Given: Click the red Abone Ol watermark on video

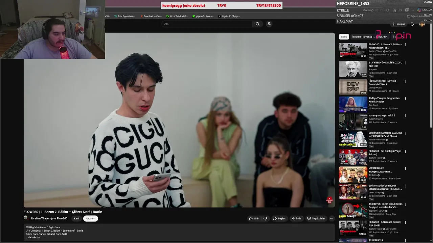Looking at the screenshot, I should click(329, 200).
